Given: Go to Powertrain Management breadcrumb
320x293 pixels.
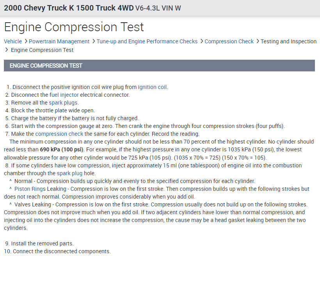Looking at the screenshot, I should 59,41.
